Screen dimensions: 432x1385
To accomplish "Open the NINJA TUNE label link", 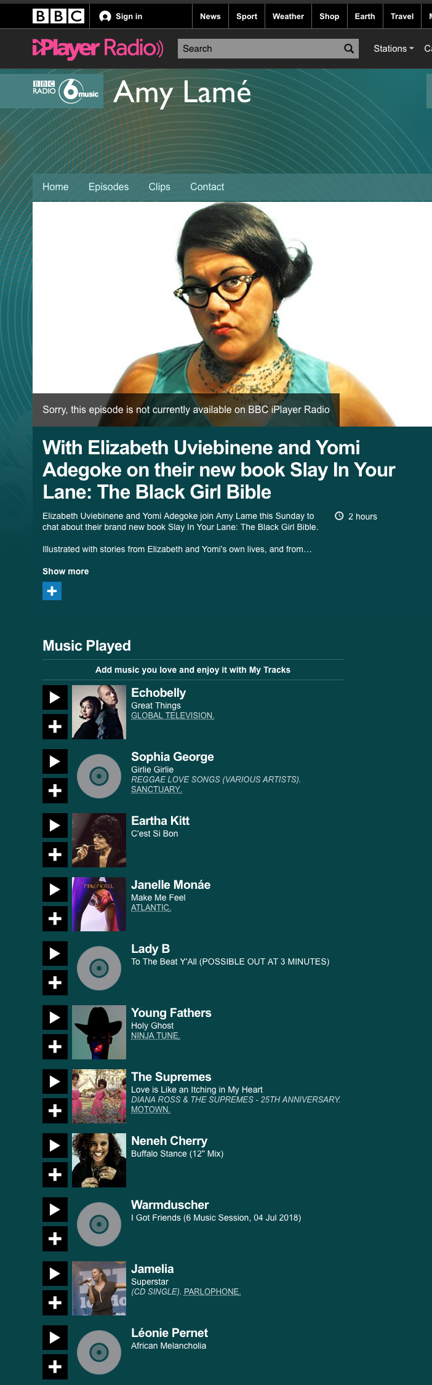I will pos(155,1035).
